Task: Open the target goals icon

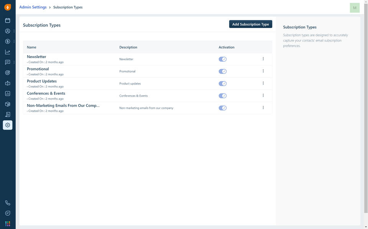Action: [8, 73]
